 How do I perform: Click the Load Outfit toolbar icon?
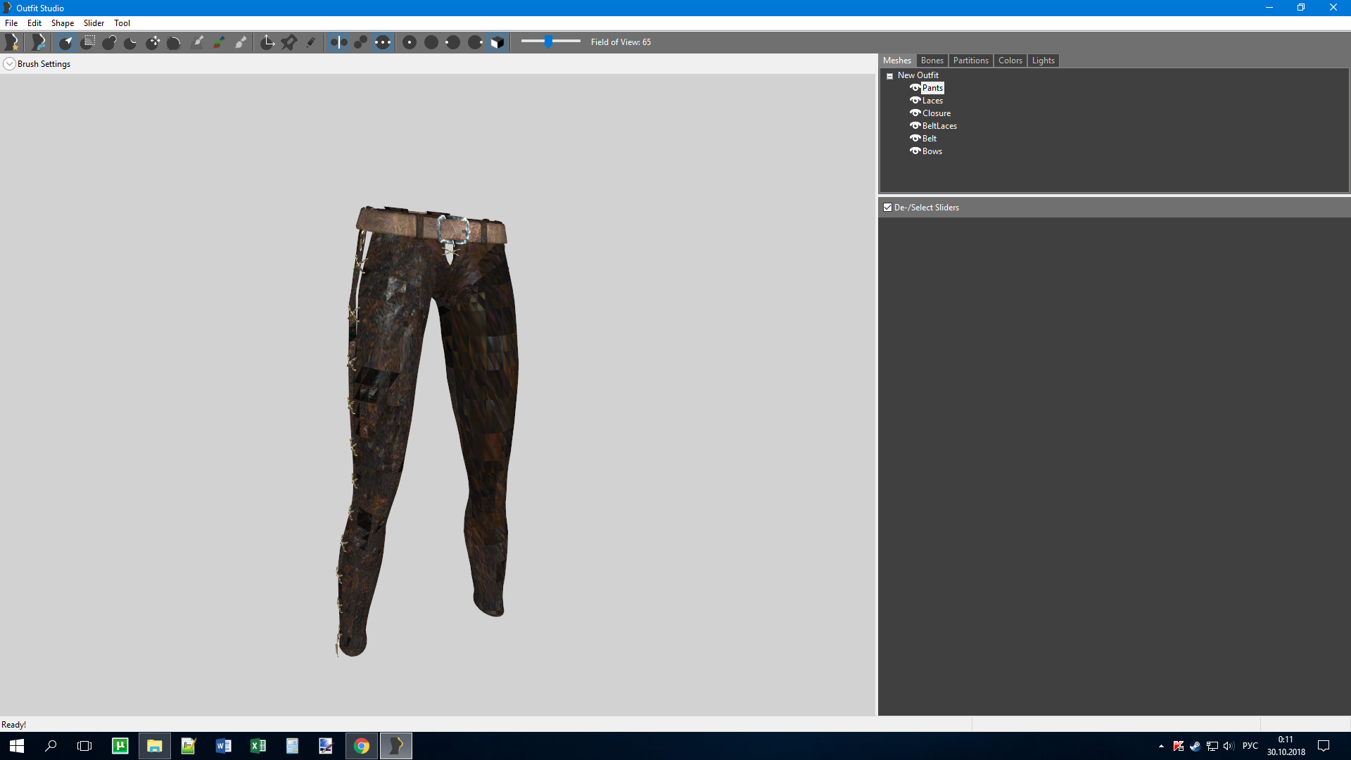point(39,42)
